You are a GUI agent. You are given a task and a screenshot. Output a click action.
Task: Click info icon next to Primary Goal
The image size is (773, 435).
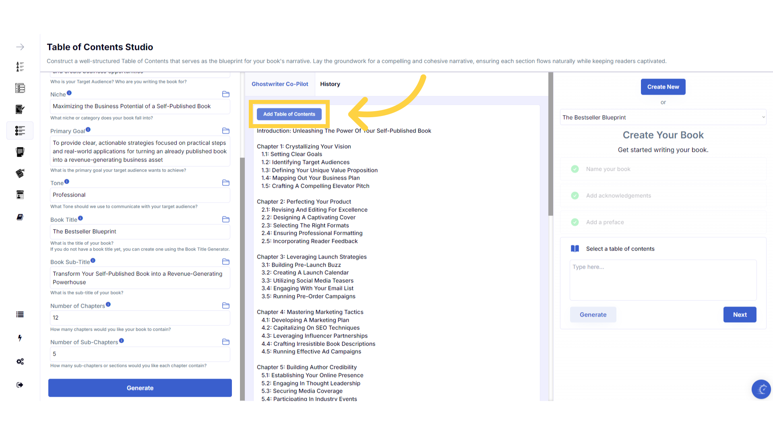(88, 130)
